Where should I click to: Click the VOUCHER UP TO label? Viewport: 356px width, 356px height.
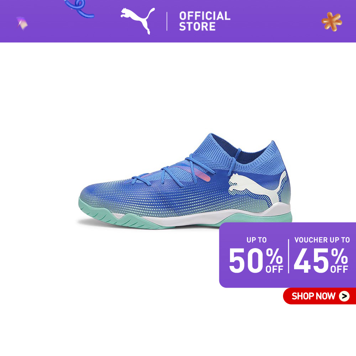click(x=322, y=240)
